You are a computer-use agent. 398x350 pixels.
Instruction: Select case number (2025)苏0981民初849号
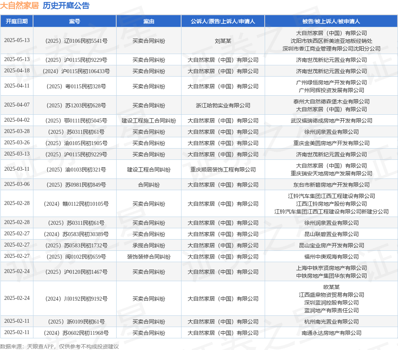(76, 185)
